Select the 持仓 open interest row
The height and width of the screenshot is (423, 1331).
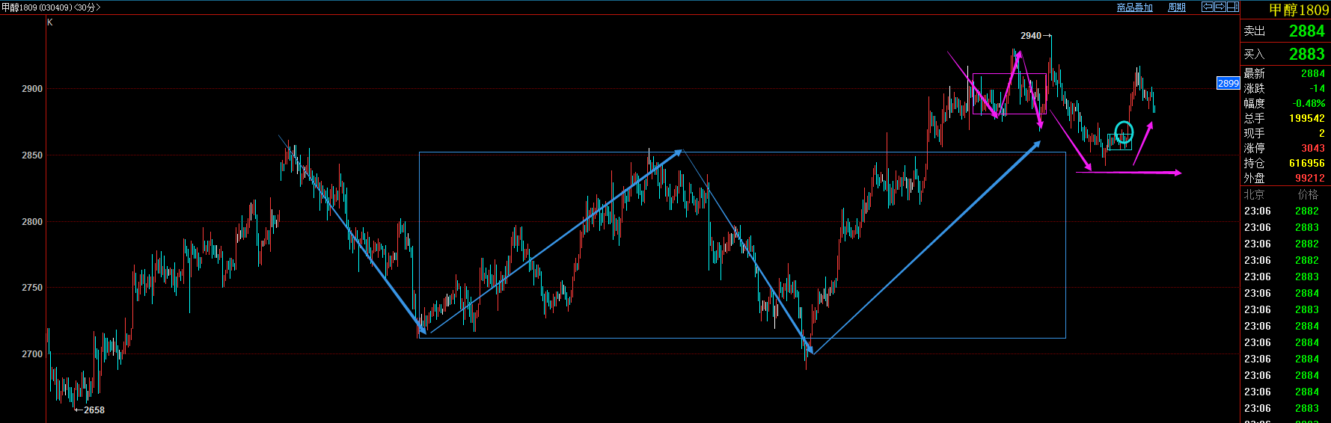pyautogui.click(x=1284, y=163)
